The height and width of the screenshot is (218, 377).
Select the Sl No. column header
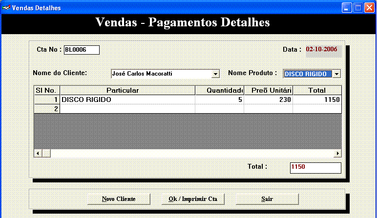click(47, 90)
